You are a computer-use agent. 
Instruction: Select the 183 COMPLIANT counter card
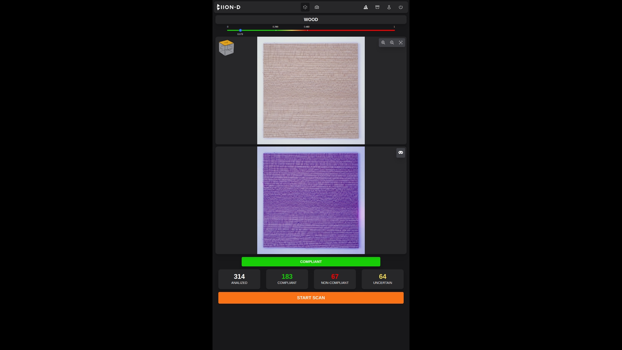(287, 279)
